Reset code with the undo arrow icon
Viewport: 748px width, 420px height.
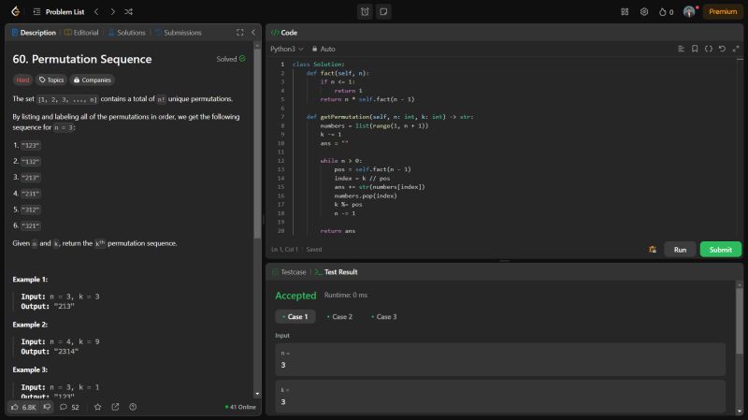[x=722, y=49]
